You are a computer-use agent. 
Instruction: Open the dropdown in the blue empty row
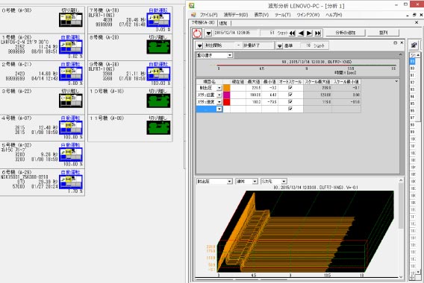coord(219,109)
